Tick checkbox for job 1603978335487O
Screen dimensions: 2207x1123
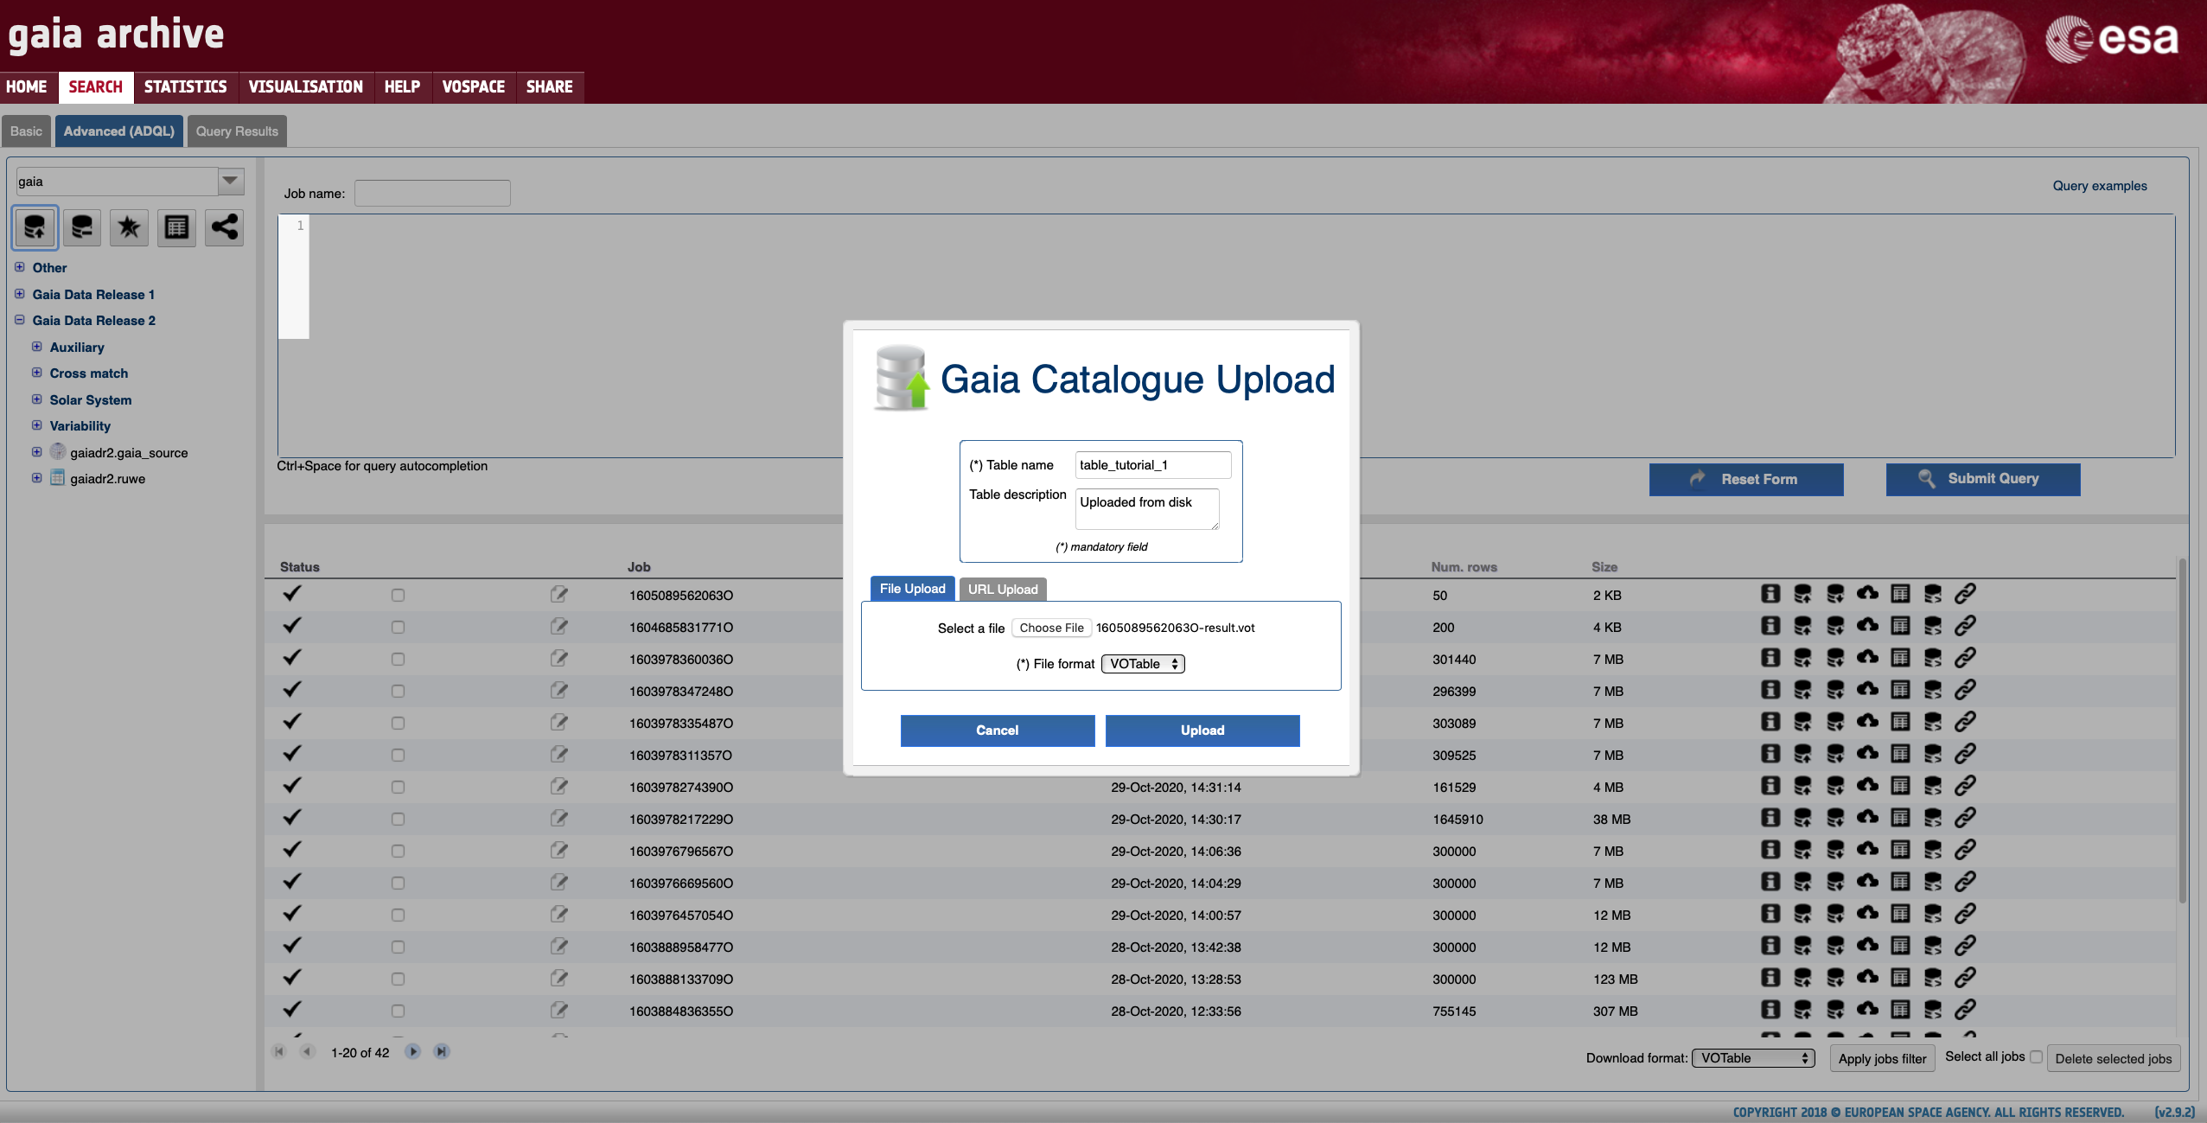398,723
